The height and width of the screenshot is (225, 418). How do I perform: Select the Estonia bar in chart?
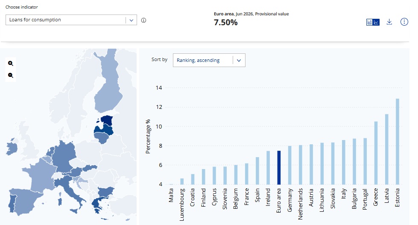[398, 142]
